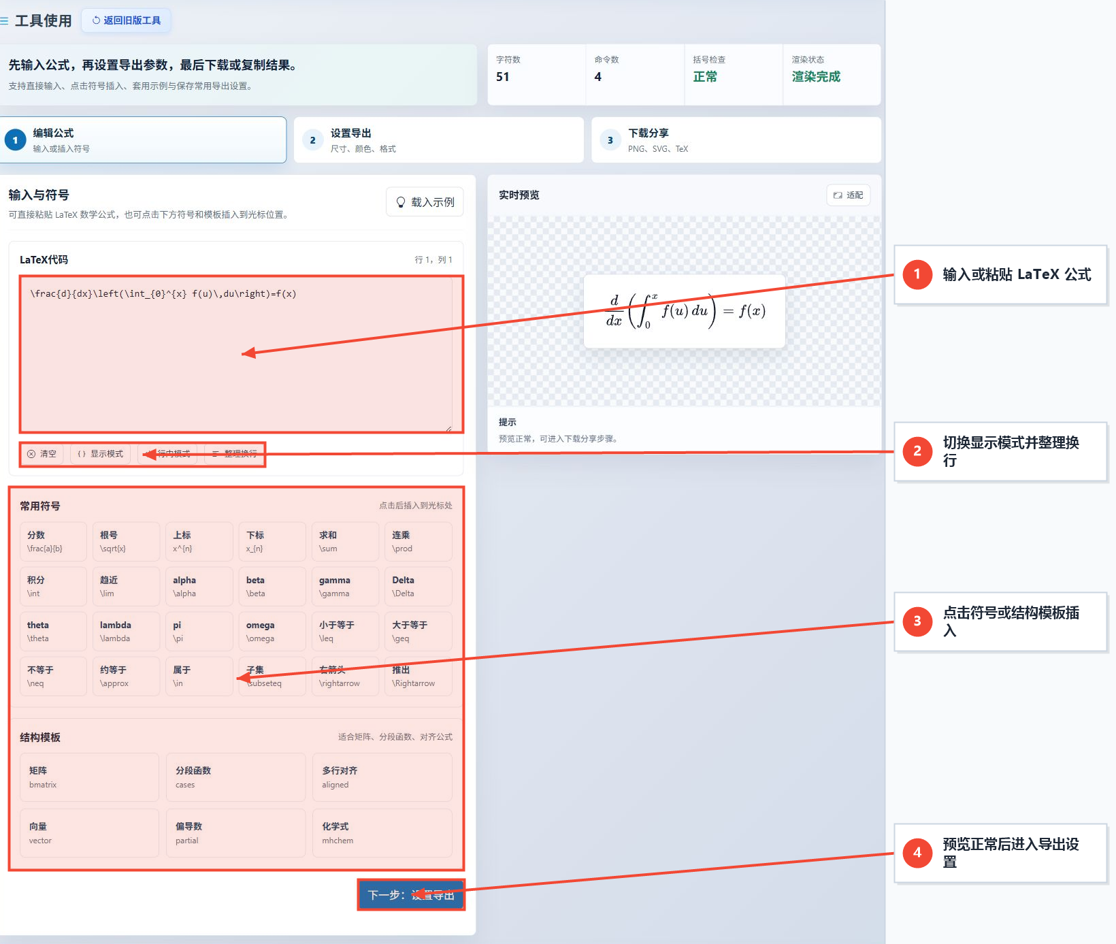Insert the pi symbol
Image resolution: width=1116 pixels, height=944 pixels.
[199, 632]
